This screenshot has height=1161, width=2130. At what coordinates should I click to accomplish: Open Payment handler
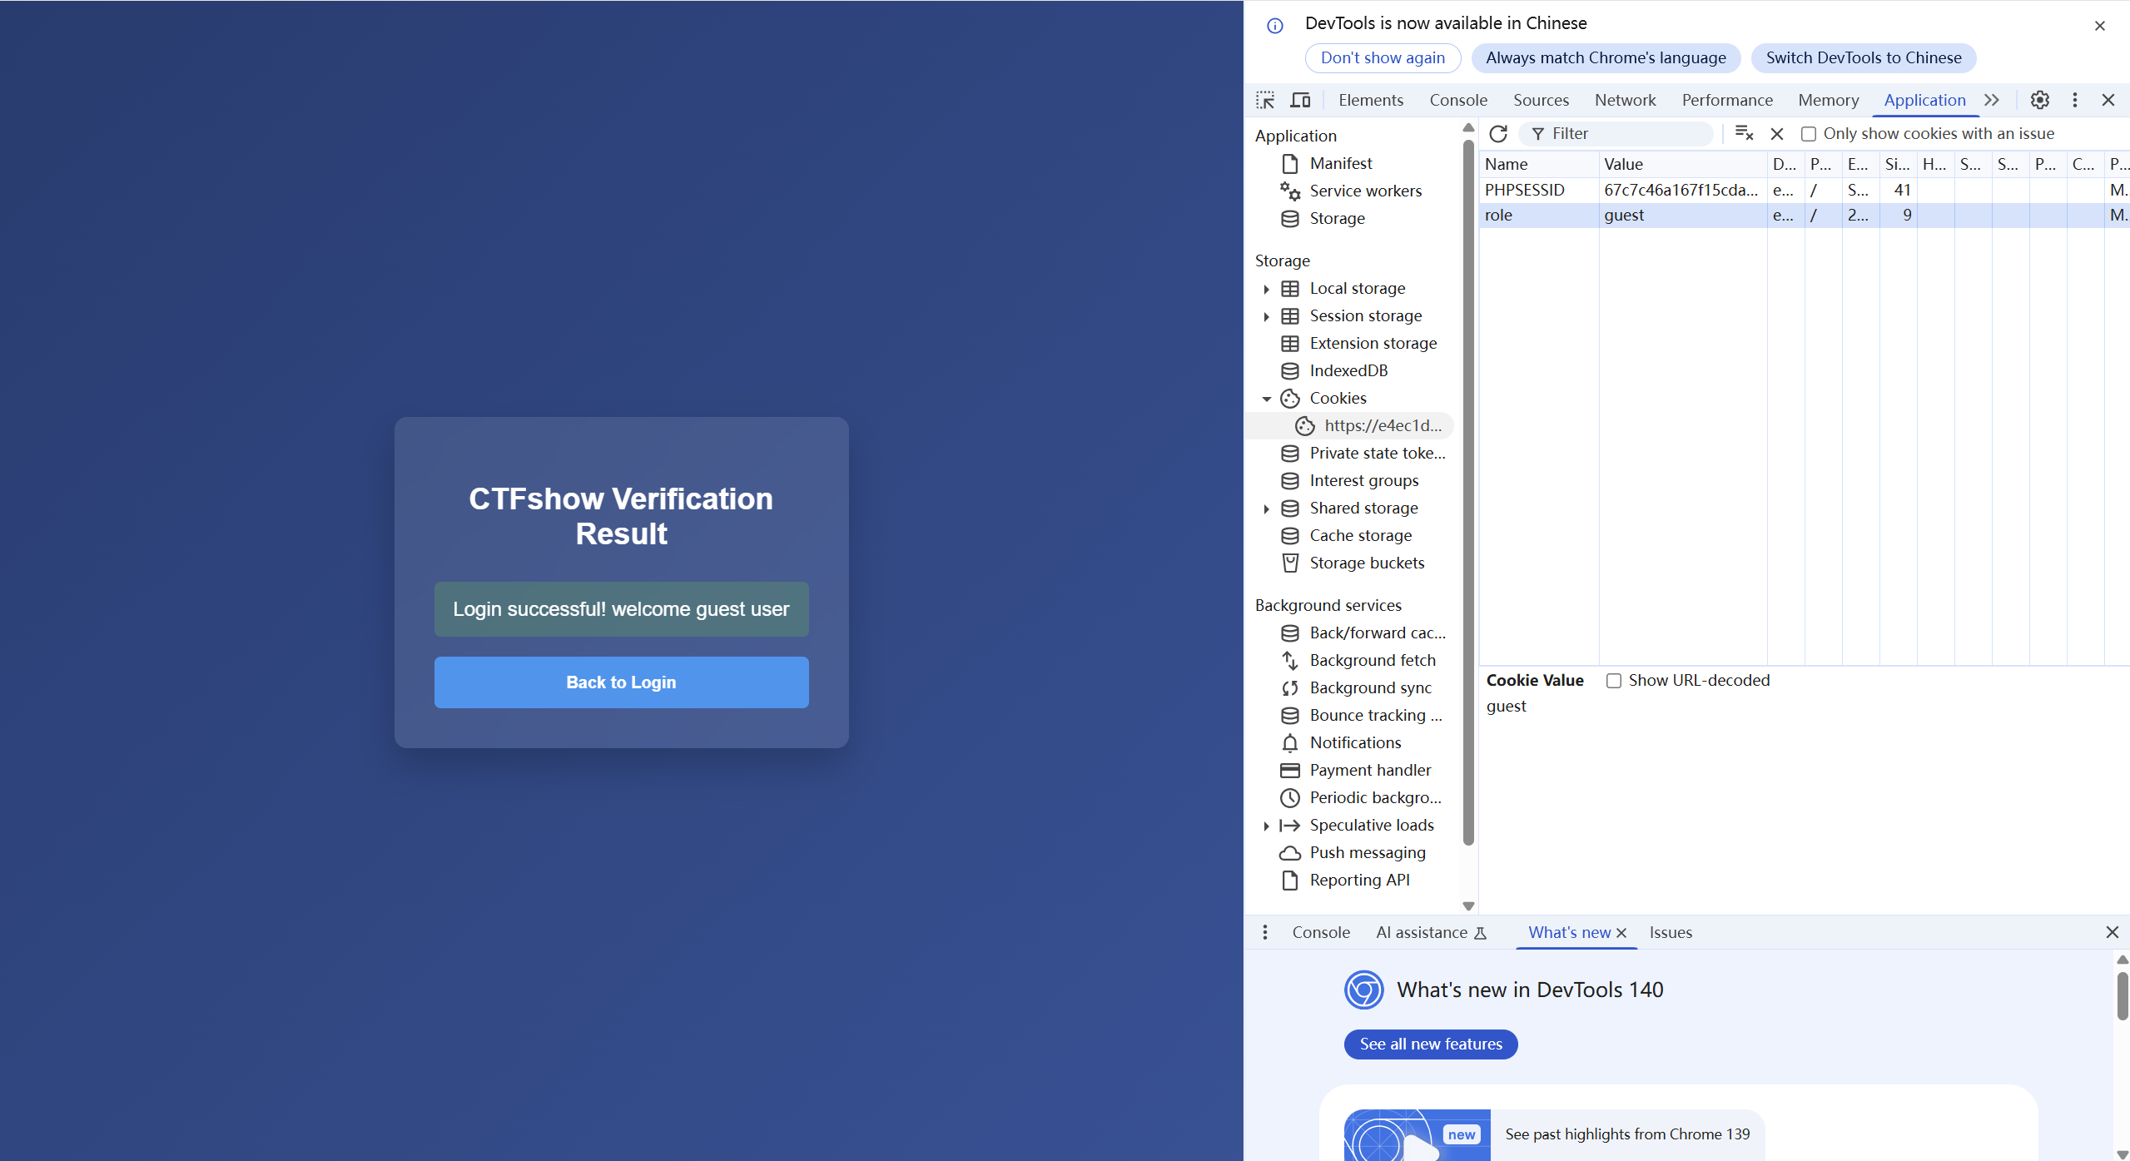pyautogui.click(x=1370, y=771)
